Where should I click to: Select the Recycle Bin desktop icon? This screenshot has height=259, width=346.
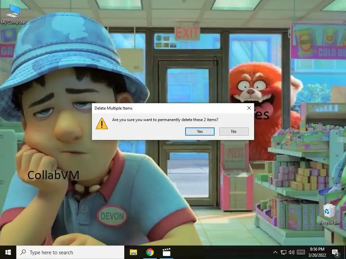(329, 214)
